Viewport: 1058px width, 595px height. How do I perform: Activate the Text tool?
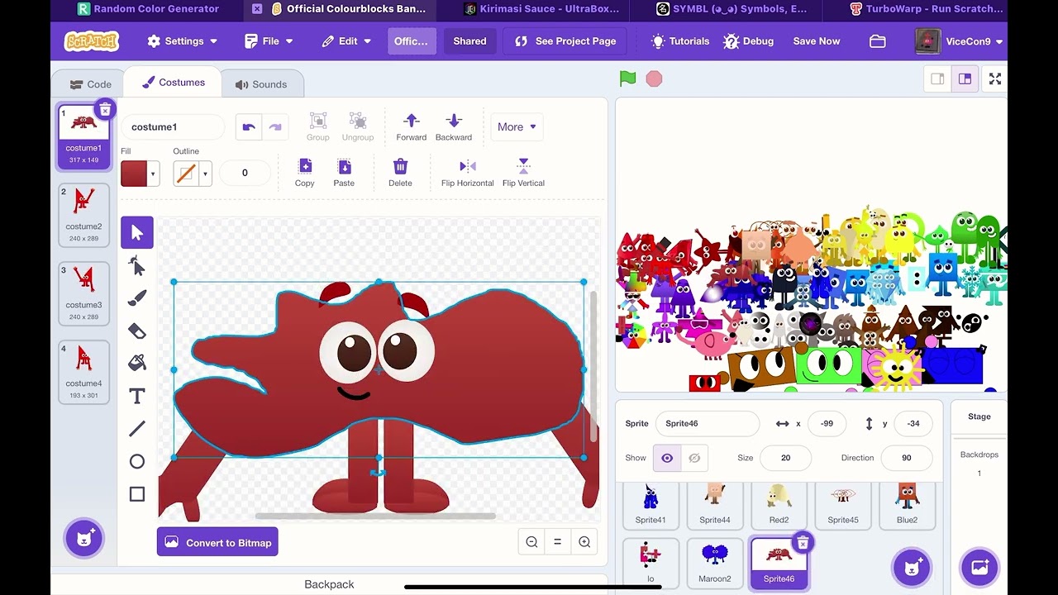tap(137, 397)
